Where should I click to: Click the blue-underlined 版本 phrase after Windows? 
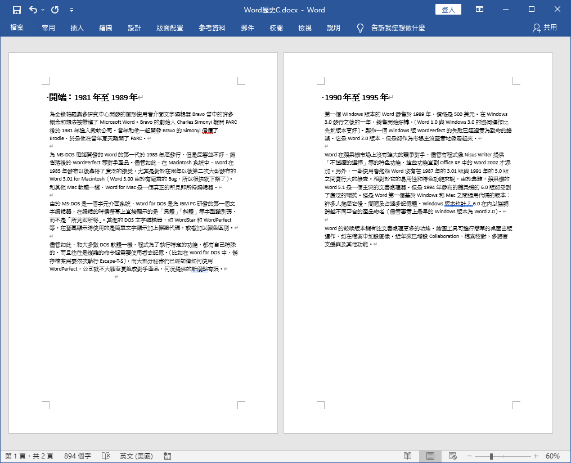458,204
